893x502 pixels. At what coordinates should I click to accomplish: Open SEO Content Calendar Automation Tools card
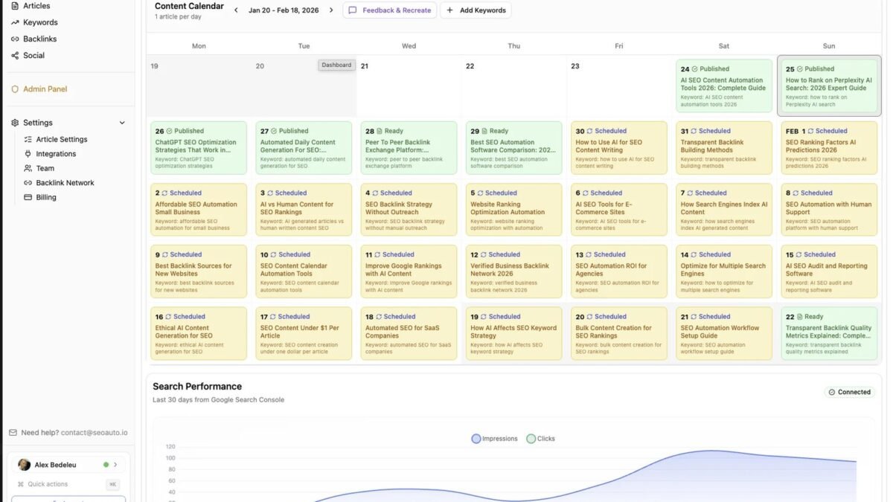(x=304, y=271)
